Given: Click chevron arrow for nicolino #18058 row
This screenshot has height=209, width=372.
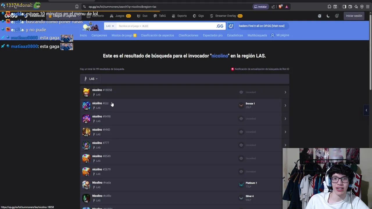Looking at the screenshot, I should (285, 92).
